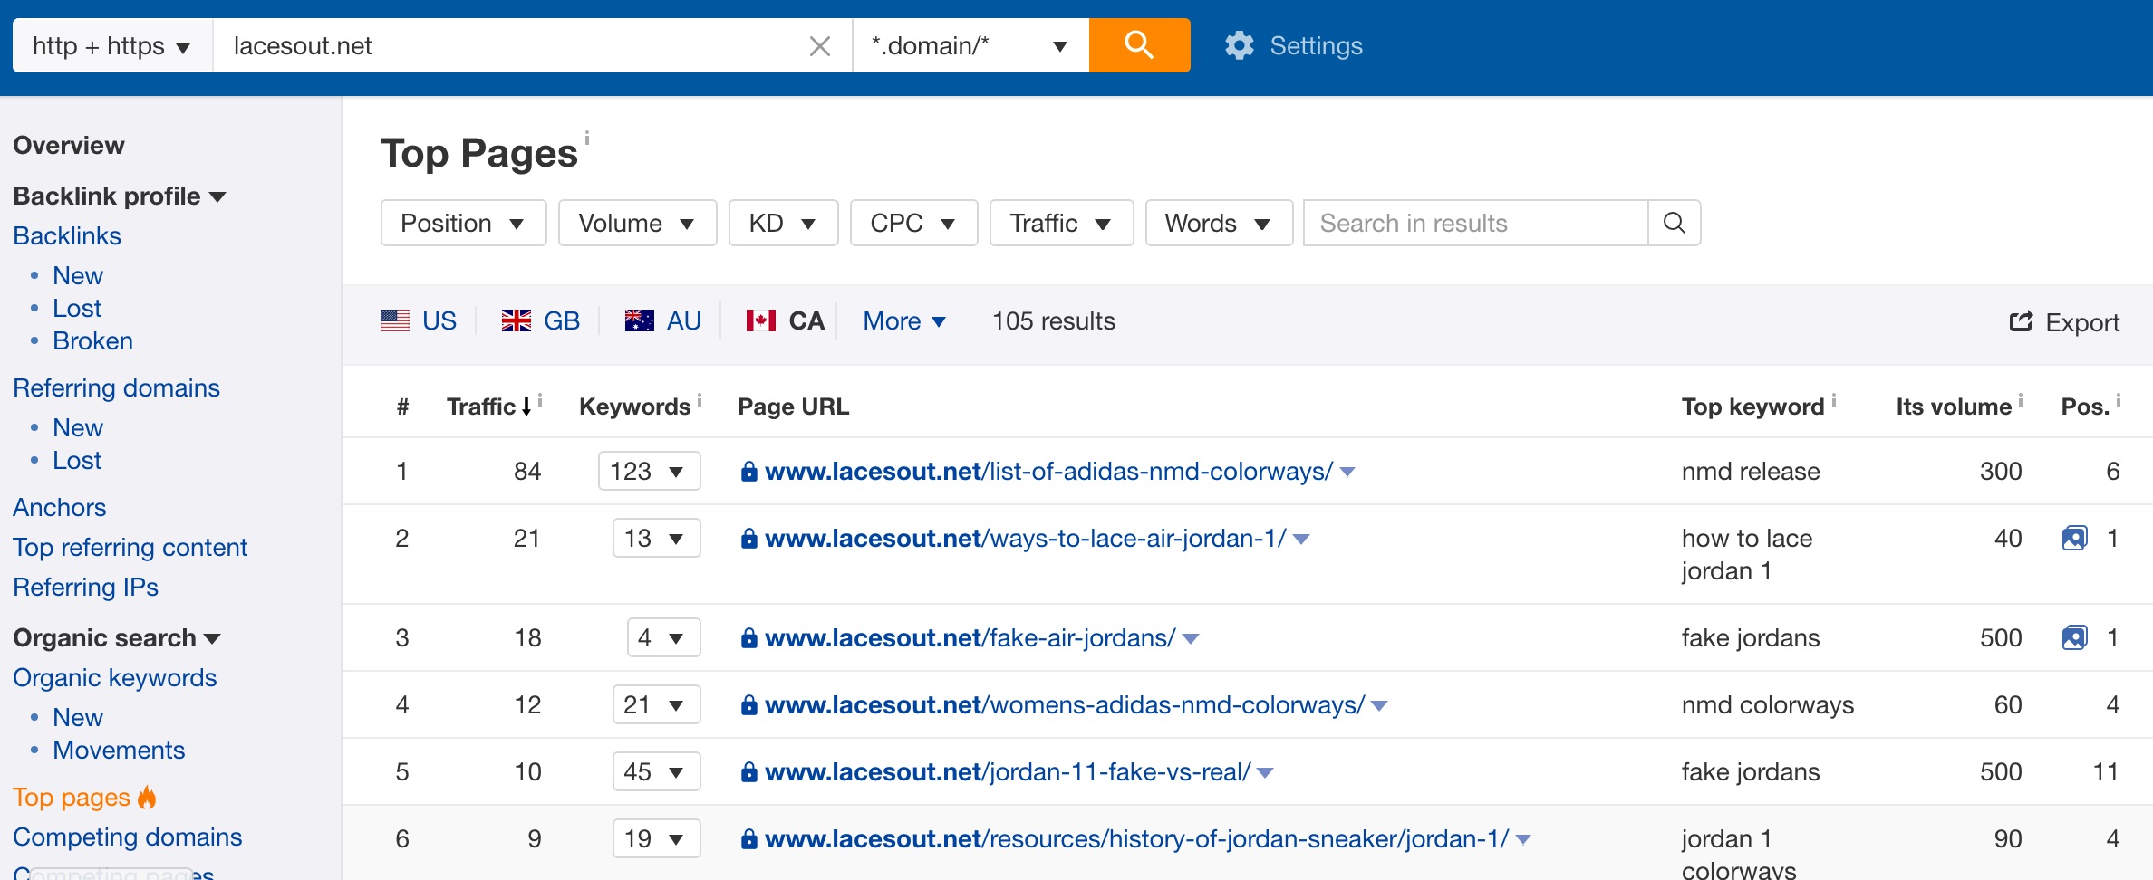Expand arrow after list-of-adidas-nmd-colorways URL

1347,473
